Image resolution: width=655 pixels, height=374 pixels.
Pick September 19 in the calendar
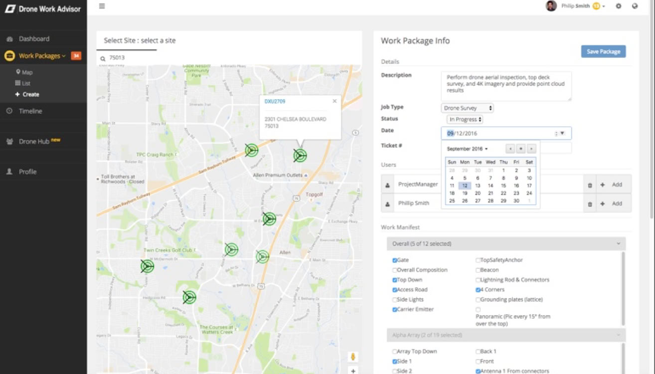tap(465, 193)
